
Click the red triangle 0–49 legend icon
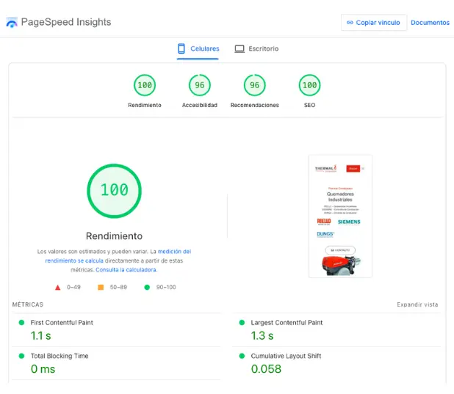pos(57,288)
